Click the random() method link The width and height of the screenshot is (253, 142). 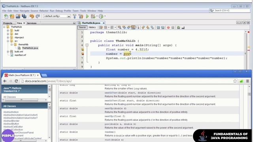(110, 132)
